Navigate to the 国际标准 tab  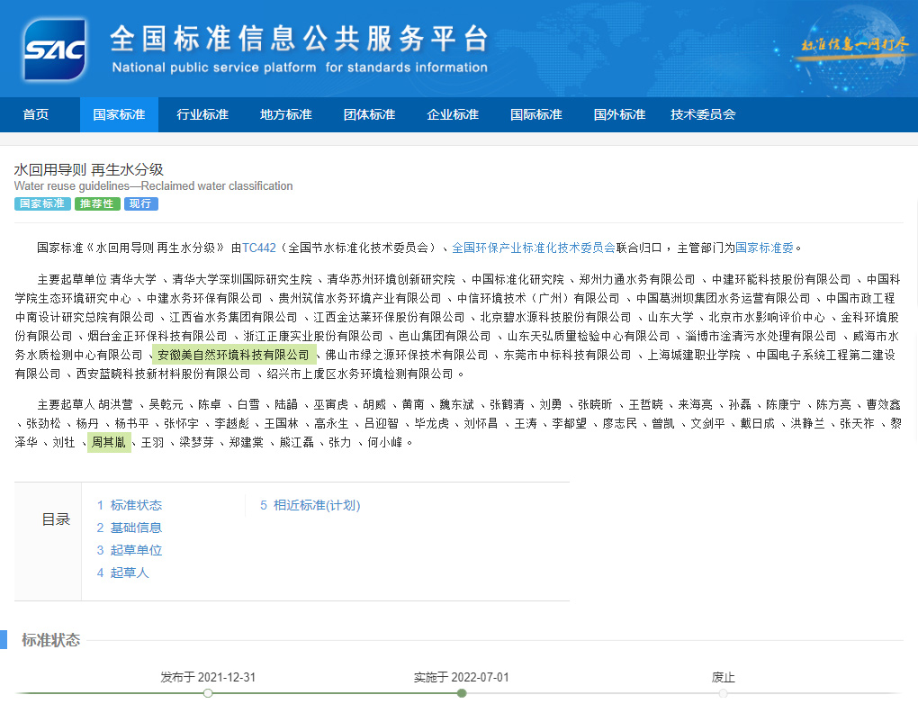[x=536, y=114]
